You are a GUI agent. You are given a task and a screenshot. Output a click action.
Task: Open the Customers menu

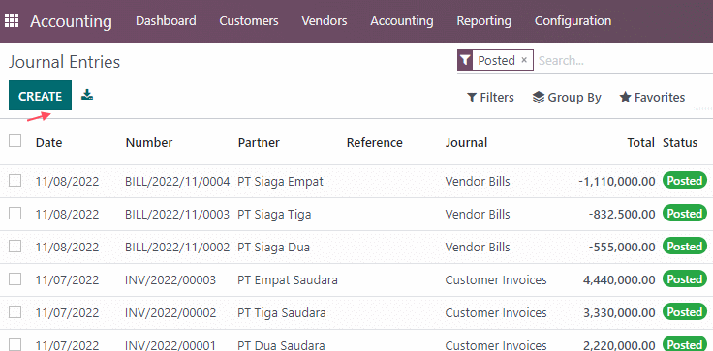click(249, 21)
